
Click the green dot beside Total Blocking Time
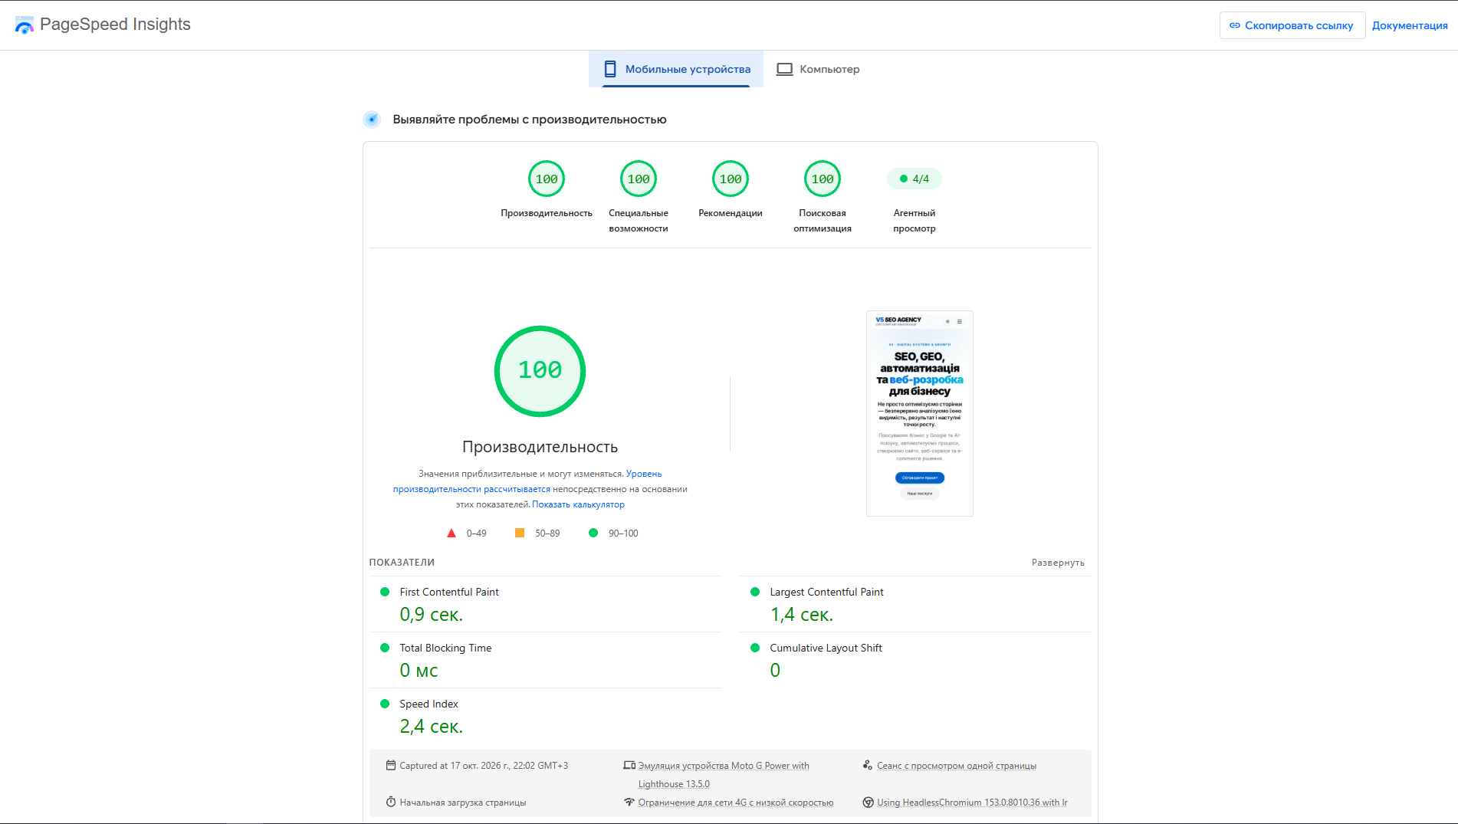[x=385, y=648]
